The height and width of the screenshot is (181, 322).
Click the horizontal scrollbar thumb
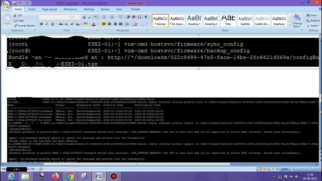click(137, 165)
